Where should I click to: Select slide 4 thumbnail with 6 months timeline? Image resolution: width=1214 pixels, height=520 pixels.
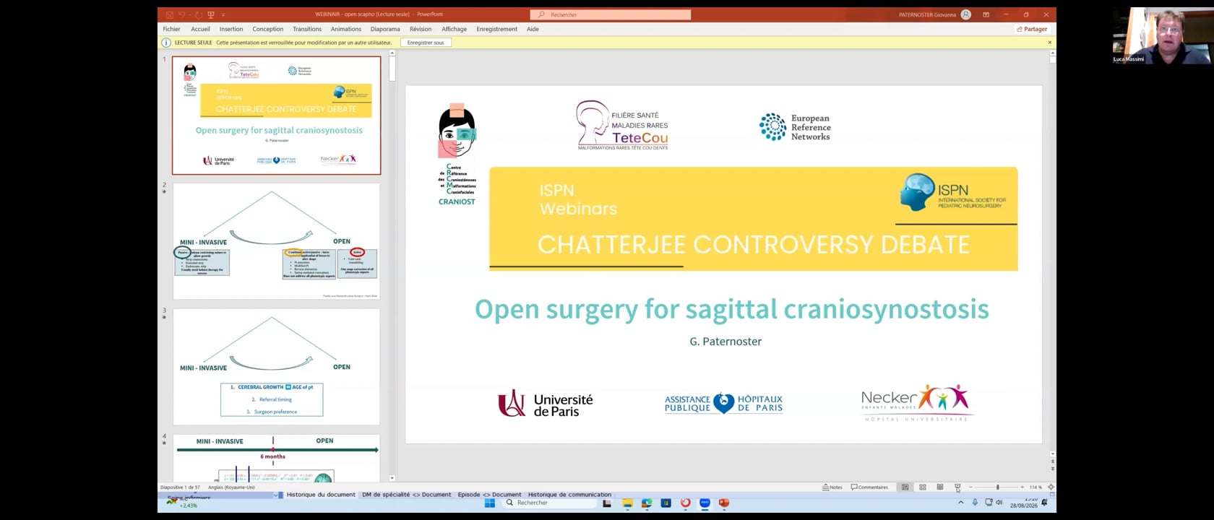(276, 458)
